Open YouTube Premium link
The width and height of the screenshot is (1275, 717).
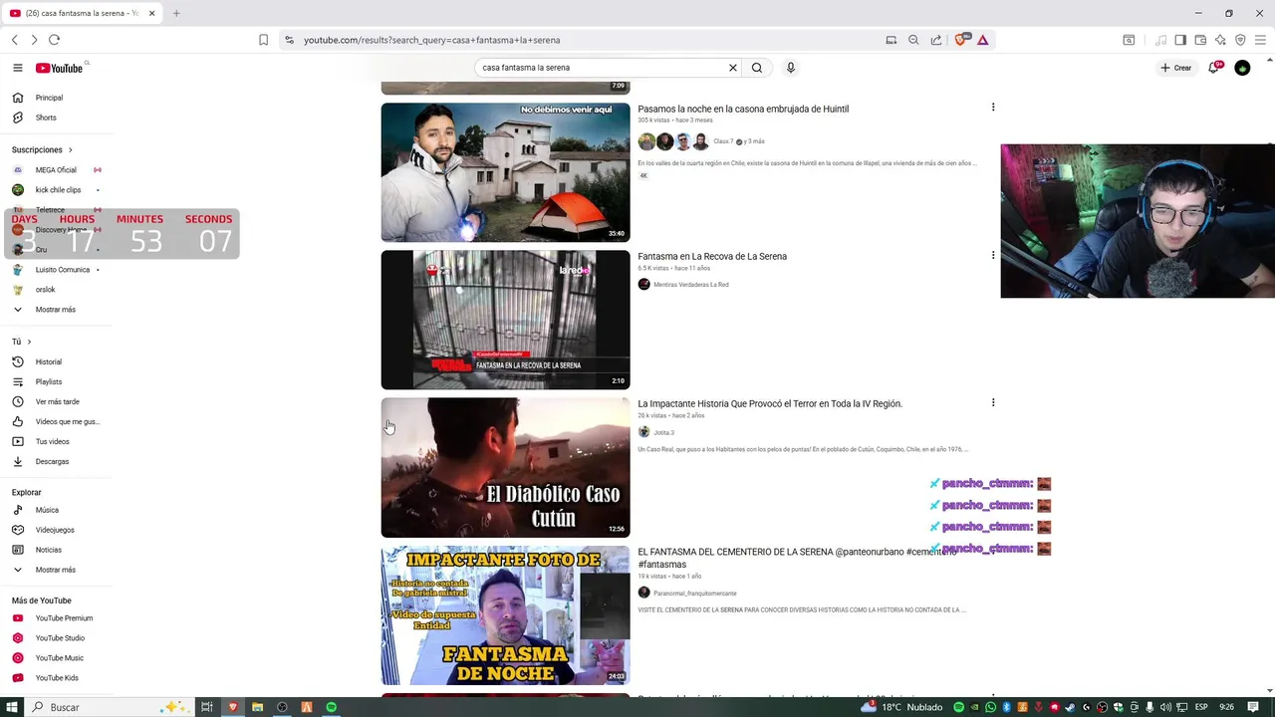coord(64,618)
